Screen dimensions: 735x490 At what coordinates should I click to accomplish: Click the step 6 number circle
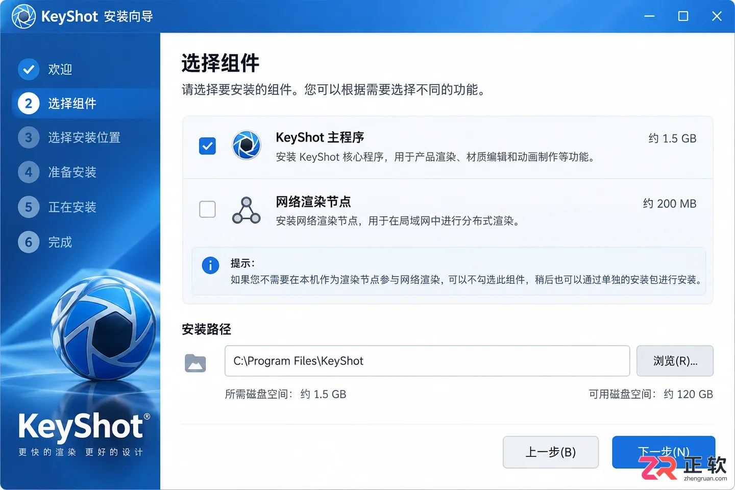pos(29,242)
